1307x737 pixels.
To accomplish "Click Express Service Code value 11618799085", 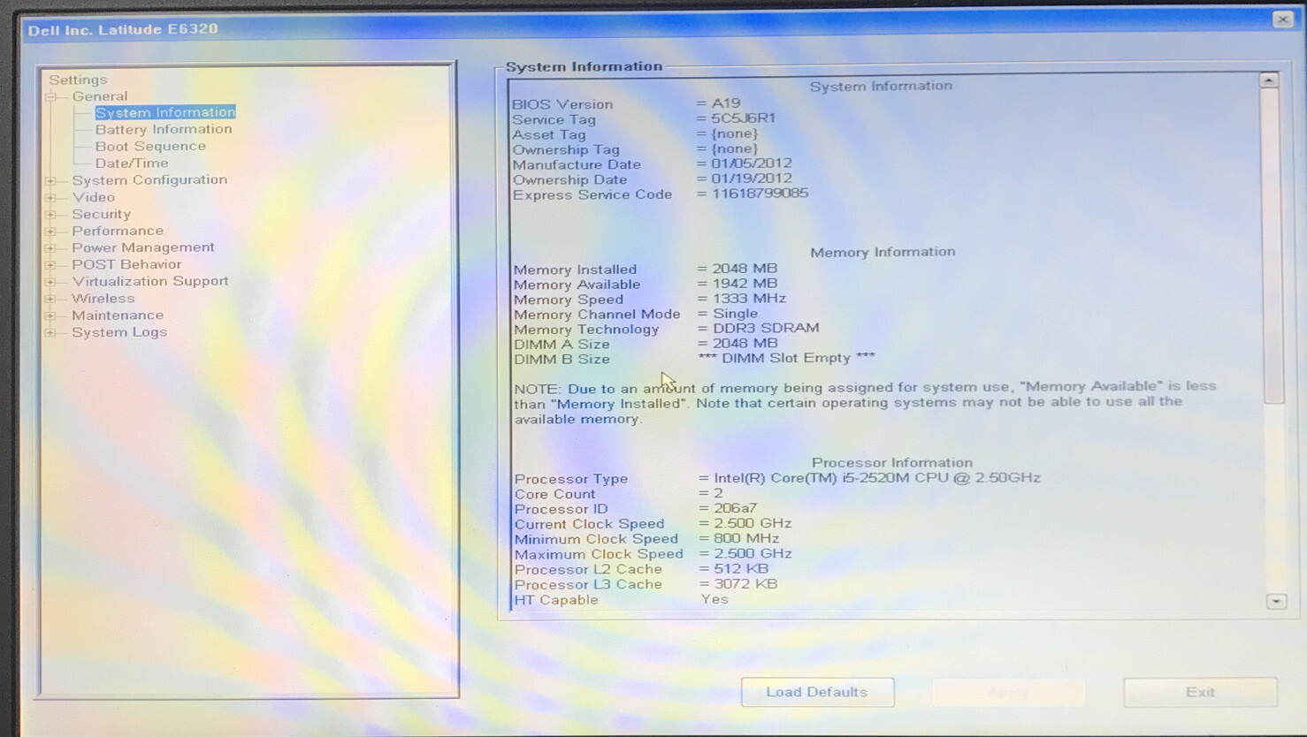I will (761, 194).
